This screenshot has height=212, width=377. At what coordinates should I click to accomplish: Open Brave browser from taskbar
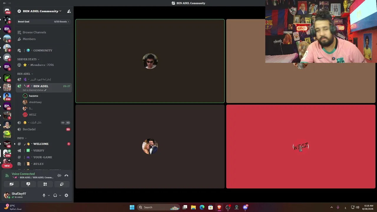point(219,207)
